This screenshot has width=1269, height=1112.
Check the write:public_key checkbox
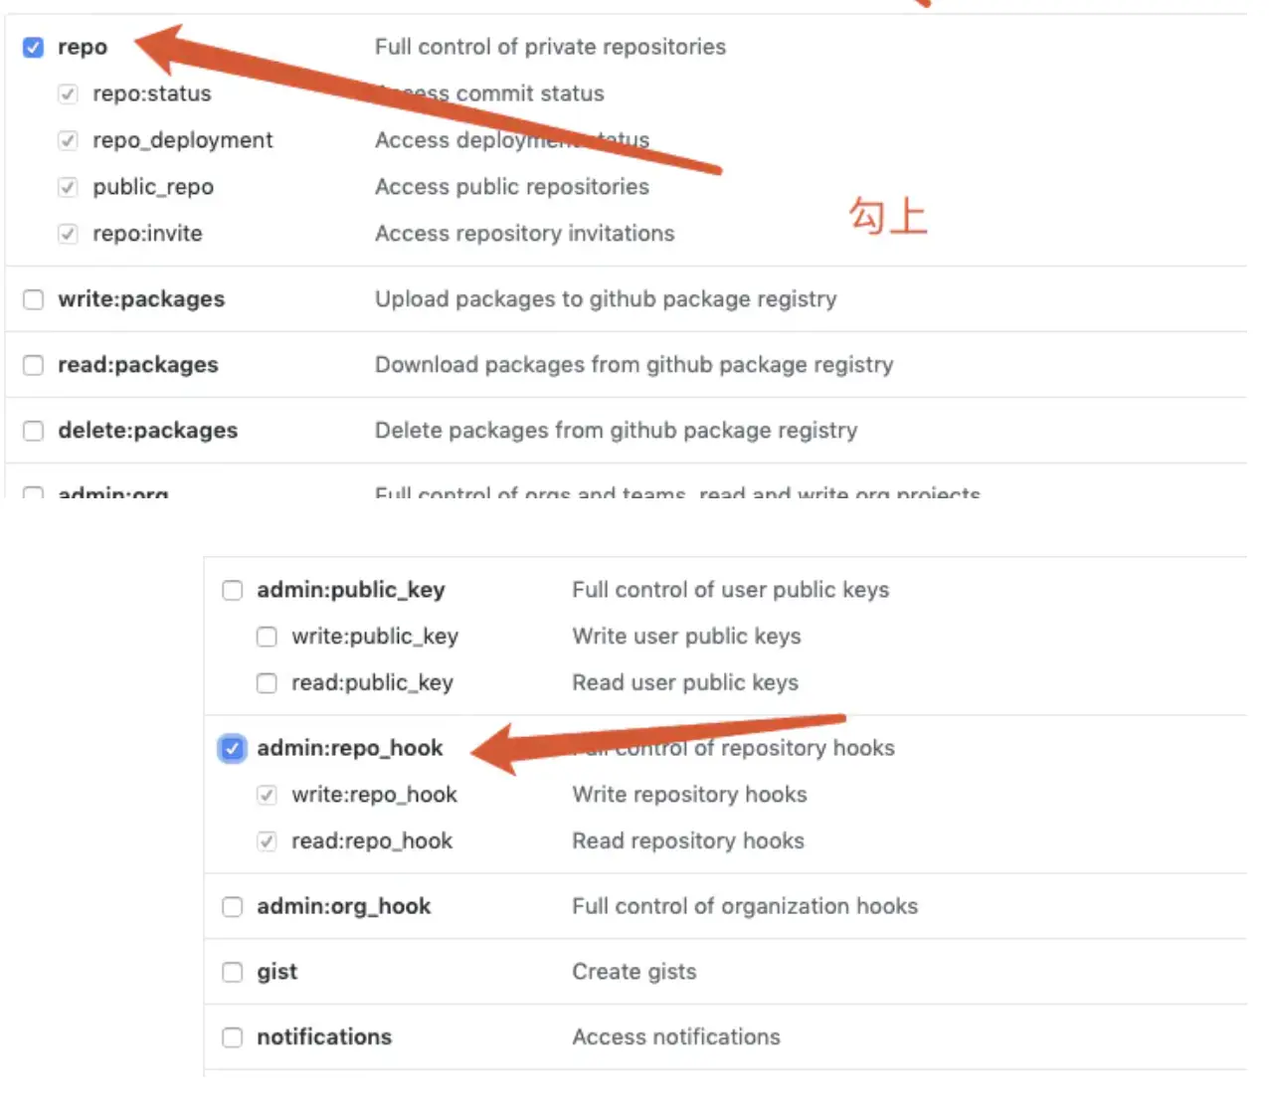pyautogui.click(x=267, y=637)
